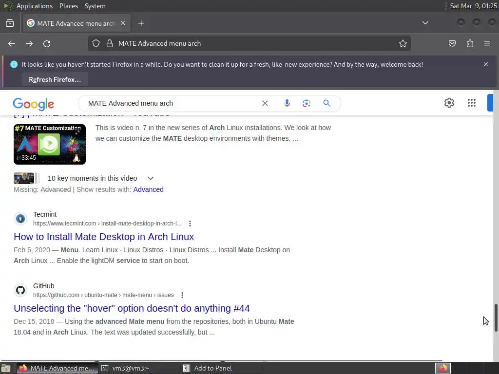Click the page vertical scrollbar thumb
The image size is (499, 374).
click(496, 318)
